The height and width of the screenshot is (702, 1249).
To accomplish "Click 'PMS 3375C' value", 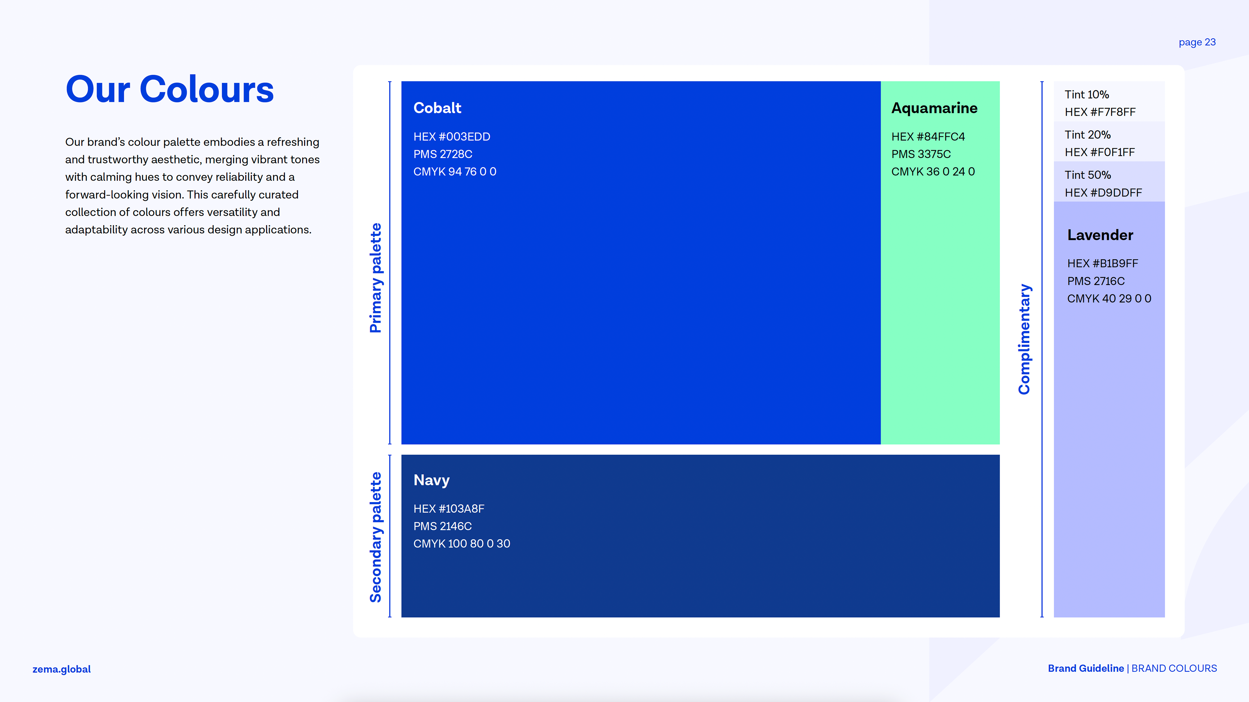I will point(921,154).
